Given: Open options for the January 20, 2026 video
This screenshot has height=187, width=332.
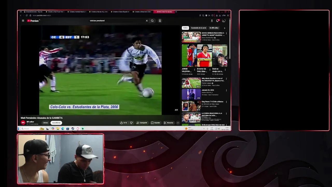Looking at the screenshot, I should [x=226, y=90].
